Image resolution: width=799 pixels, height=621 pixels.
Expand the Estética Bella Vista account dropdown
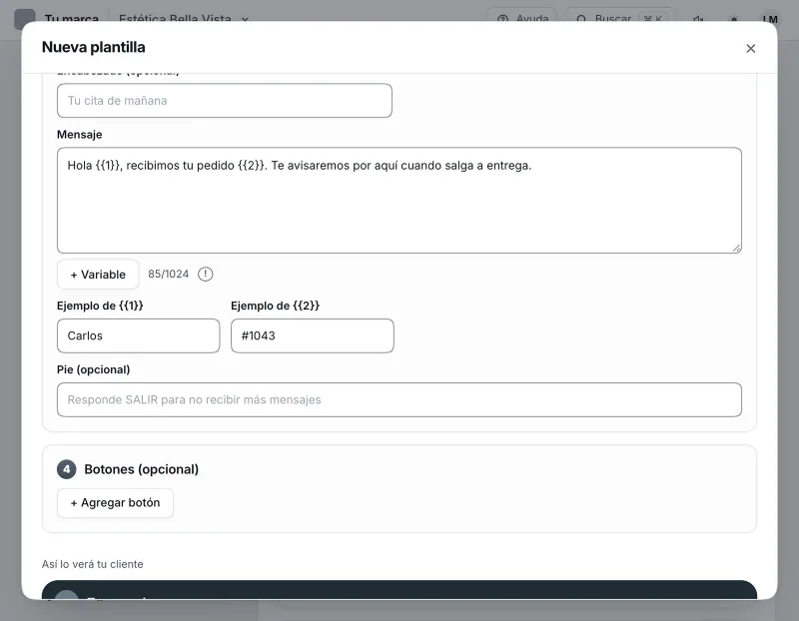click(x=184, y=19)
